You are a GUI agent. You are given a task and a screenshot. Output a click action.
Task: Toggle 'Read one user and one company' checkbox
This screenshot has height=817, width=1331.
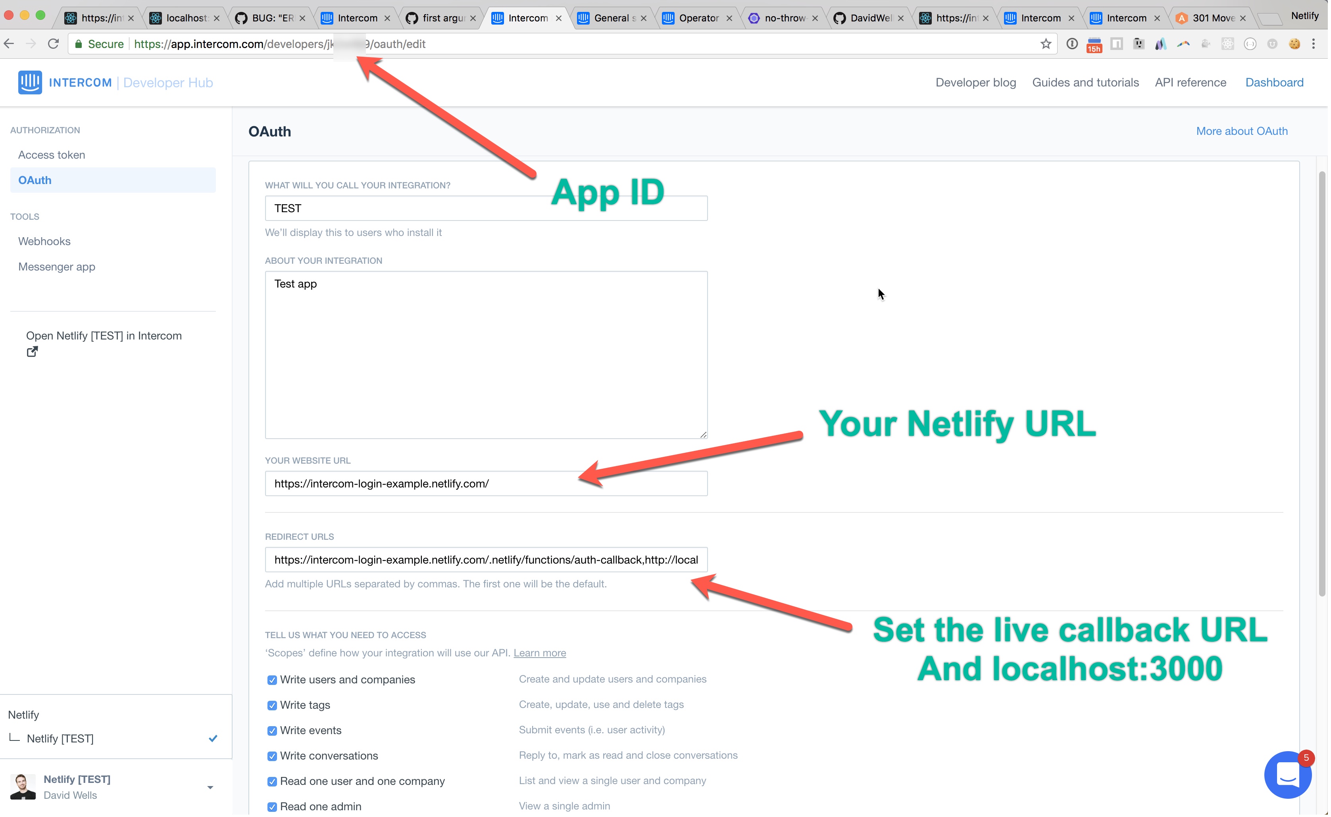pyautogui.click(x=273, y=783)
